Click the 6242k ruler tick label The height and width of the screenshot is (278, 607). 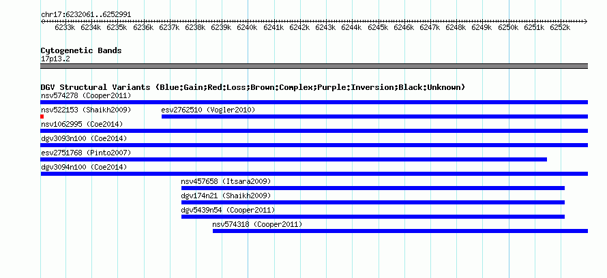pyautogui.click(x=299, y=27)
